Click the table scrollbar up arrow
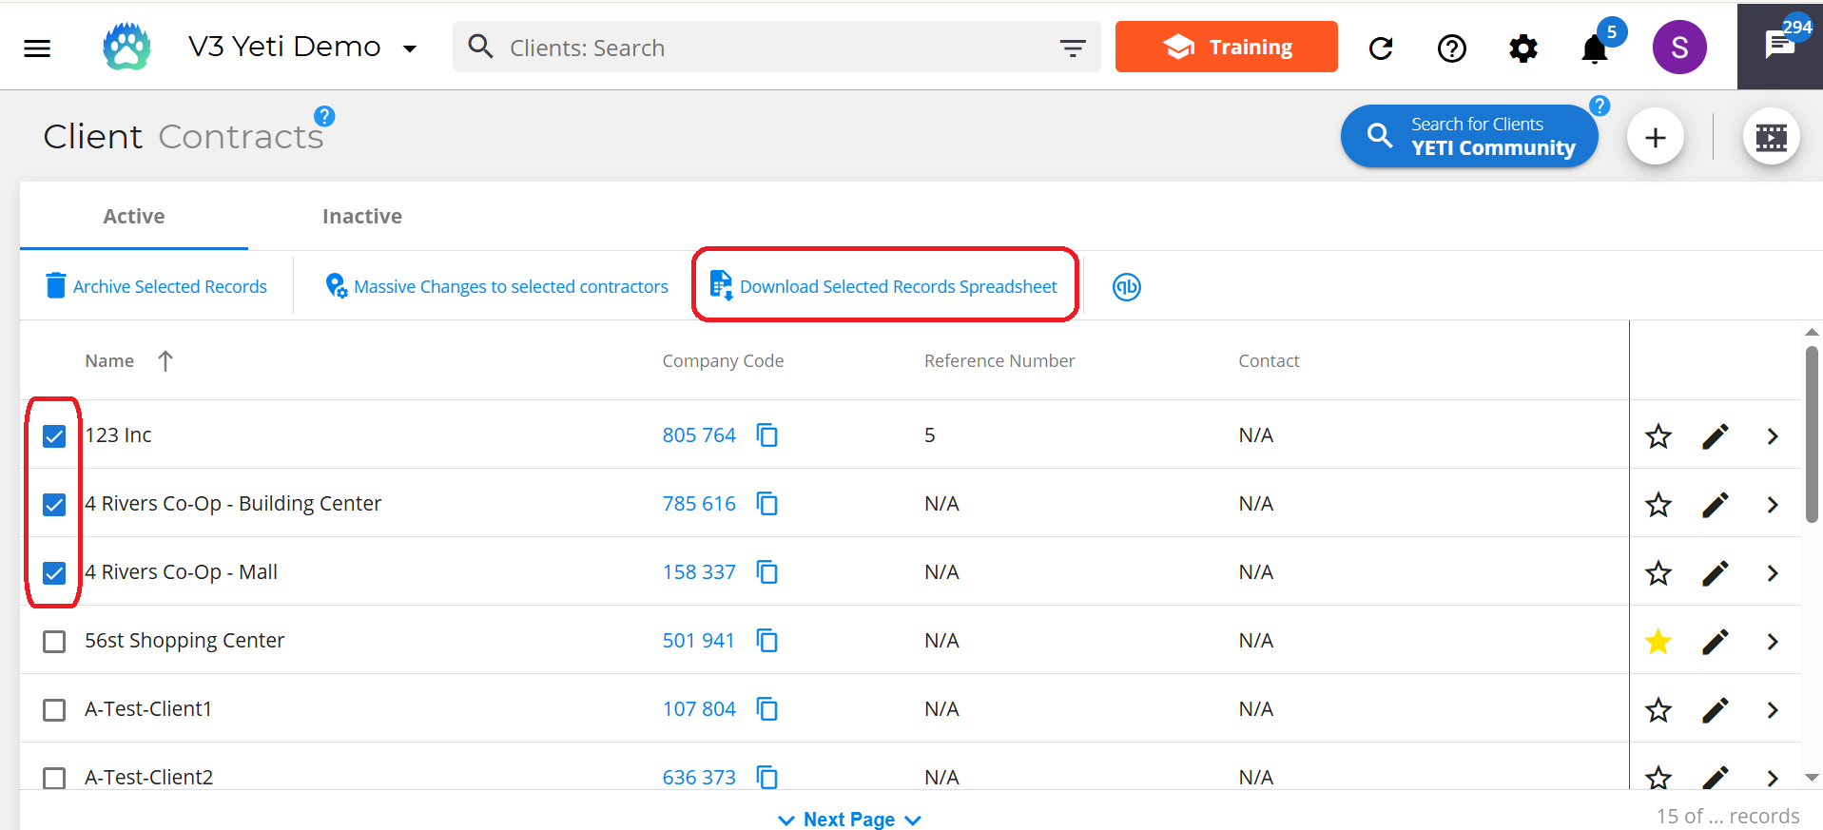The width and height of the screenshot is (1823, 830). click(1812, 332)
